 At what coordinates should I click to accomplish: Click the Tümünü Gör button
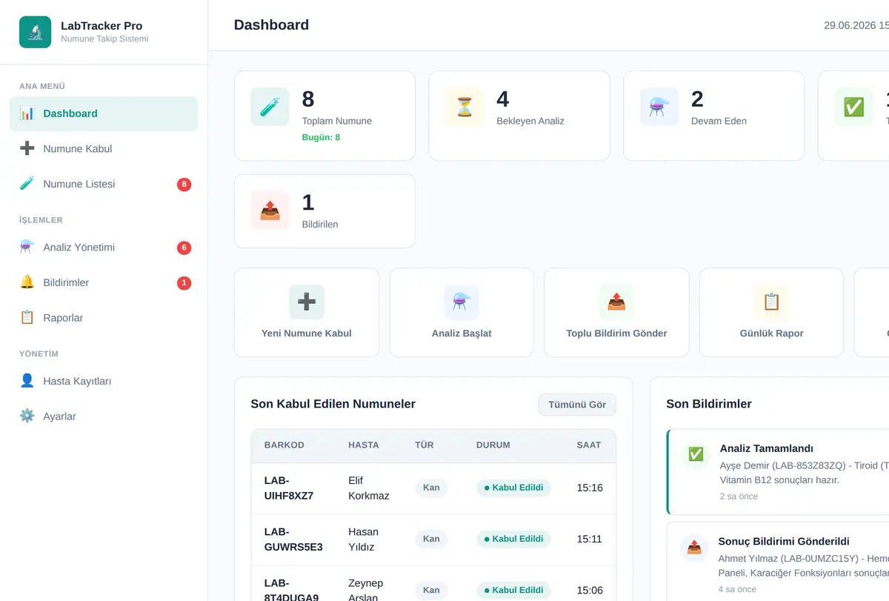(x=577, y=405)
